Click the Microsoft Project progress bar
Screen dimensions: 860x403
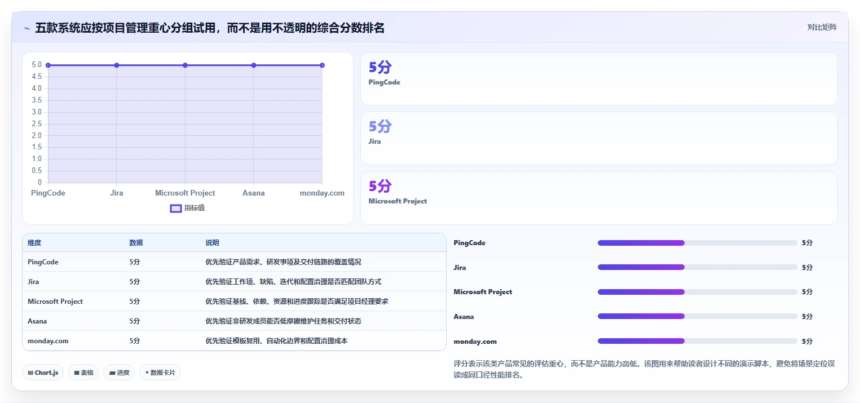pos(698,292)
